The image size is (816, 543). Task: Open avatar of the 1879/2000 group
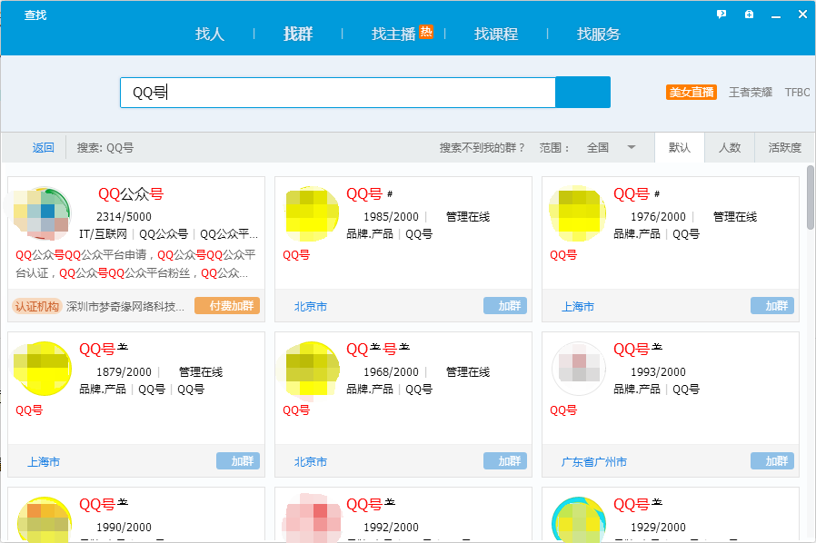tap(44, 369)
